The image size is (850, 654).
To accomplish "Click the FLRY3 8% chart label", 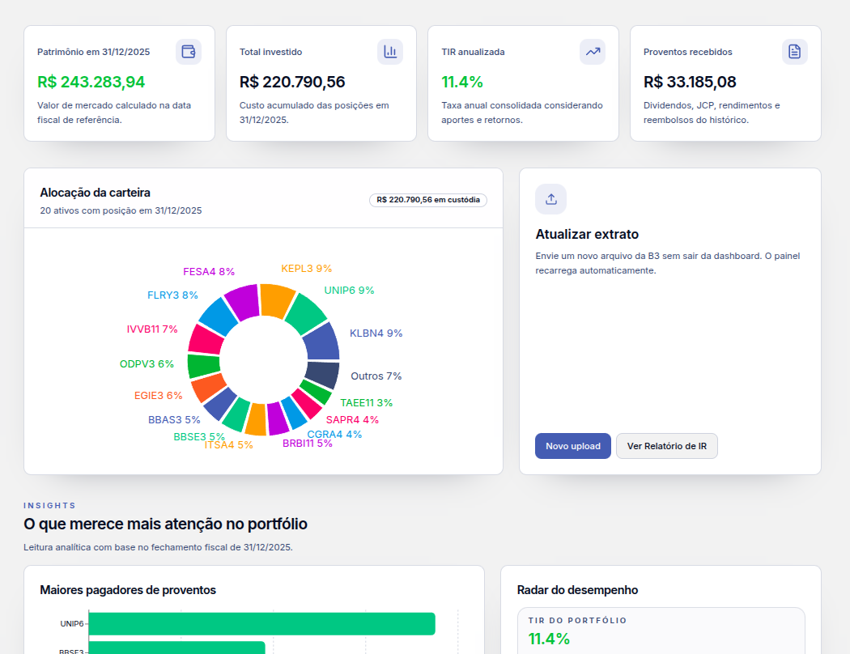I will [x=173, y=295].
